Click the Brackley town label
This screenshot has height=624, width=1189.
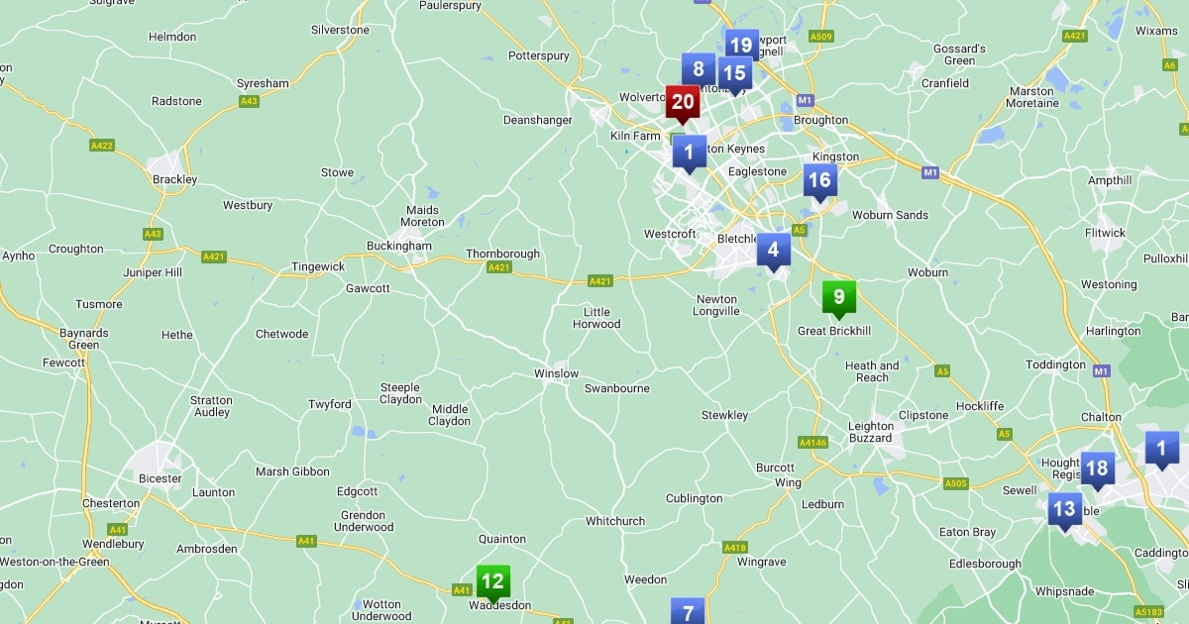point(175,179)
